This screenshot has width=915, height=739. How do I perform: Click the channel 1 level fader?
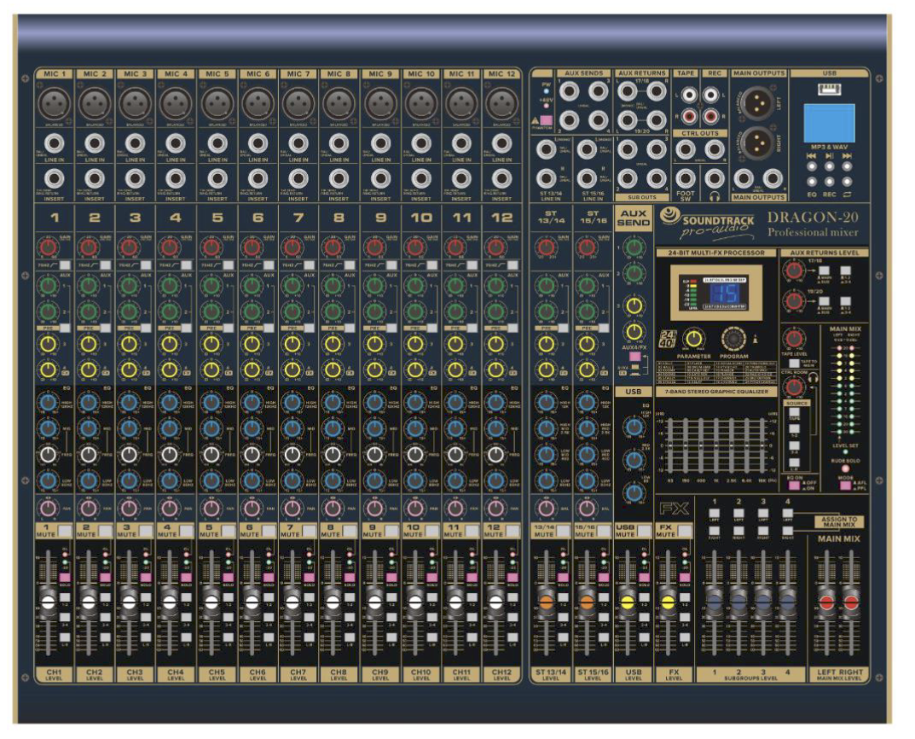tap(48, 602)
